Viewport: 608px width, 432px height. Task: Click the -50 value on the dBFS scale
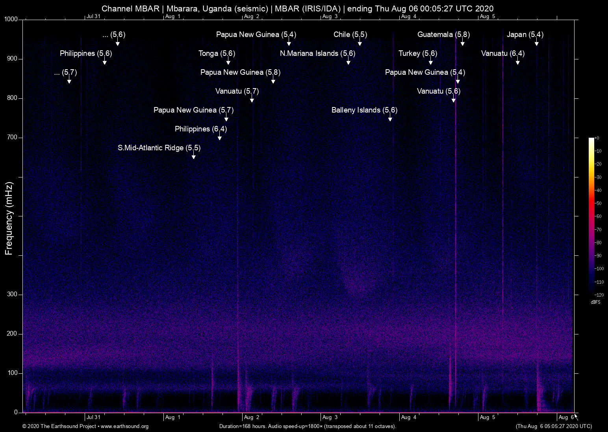[x=598, y=203]
